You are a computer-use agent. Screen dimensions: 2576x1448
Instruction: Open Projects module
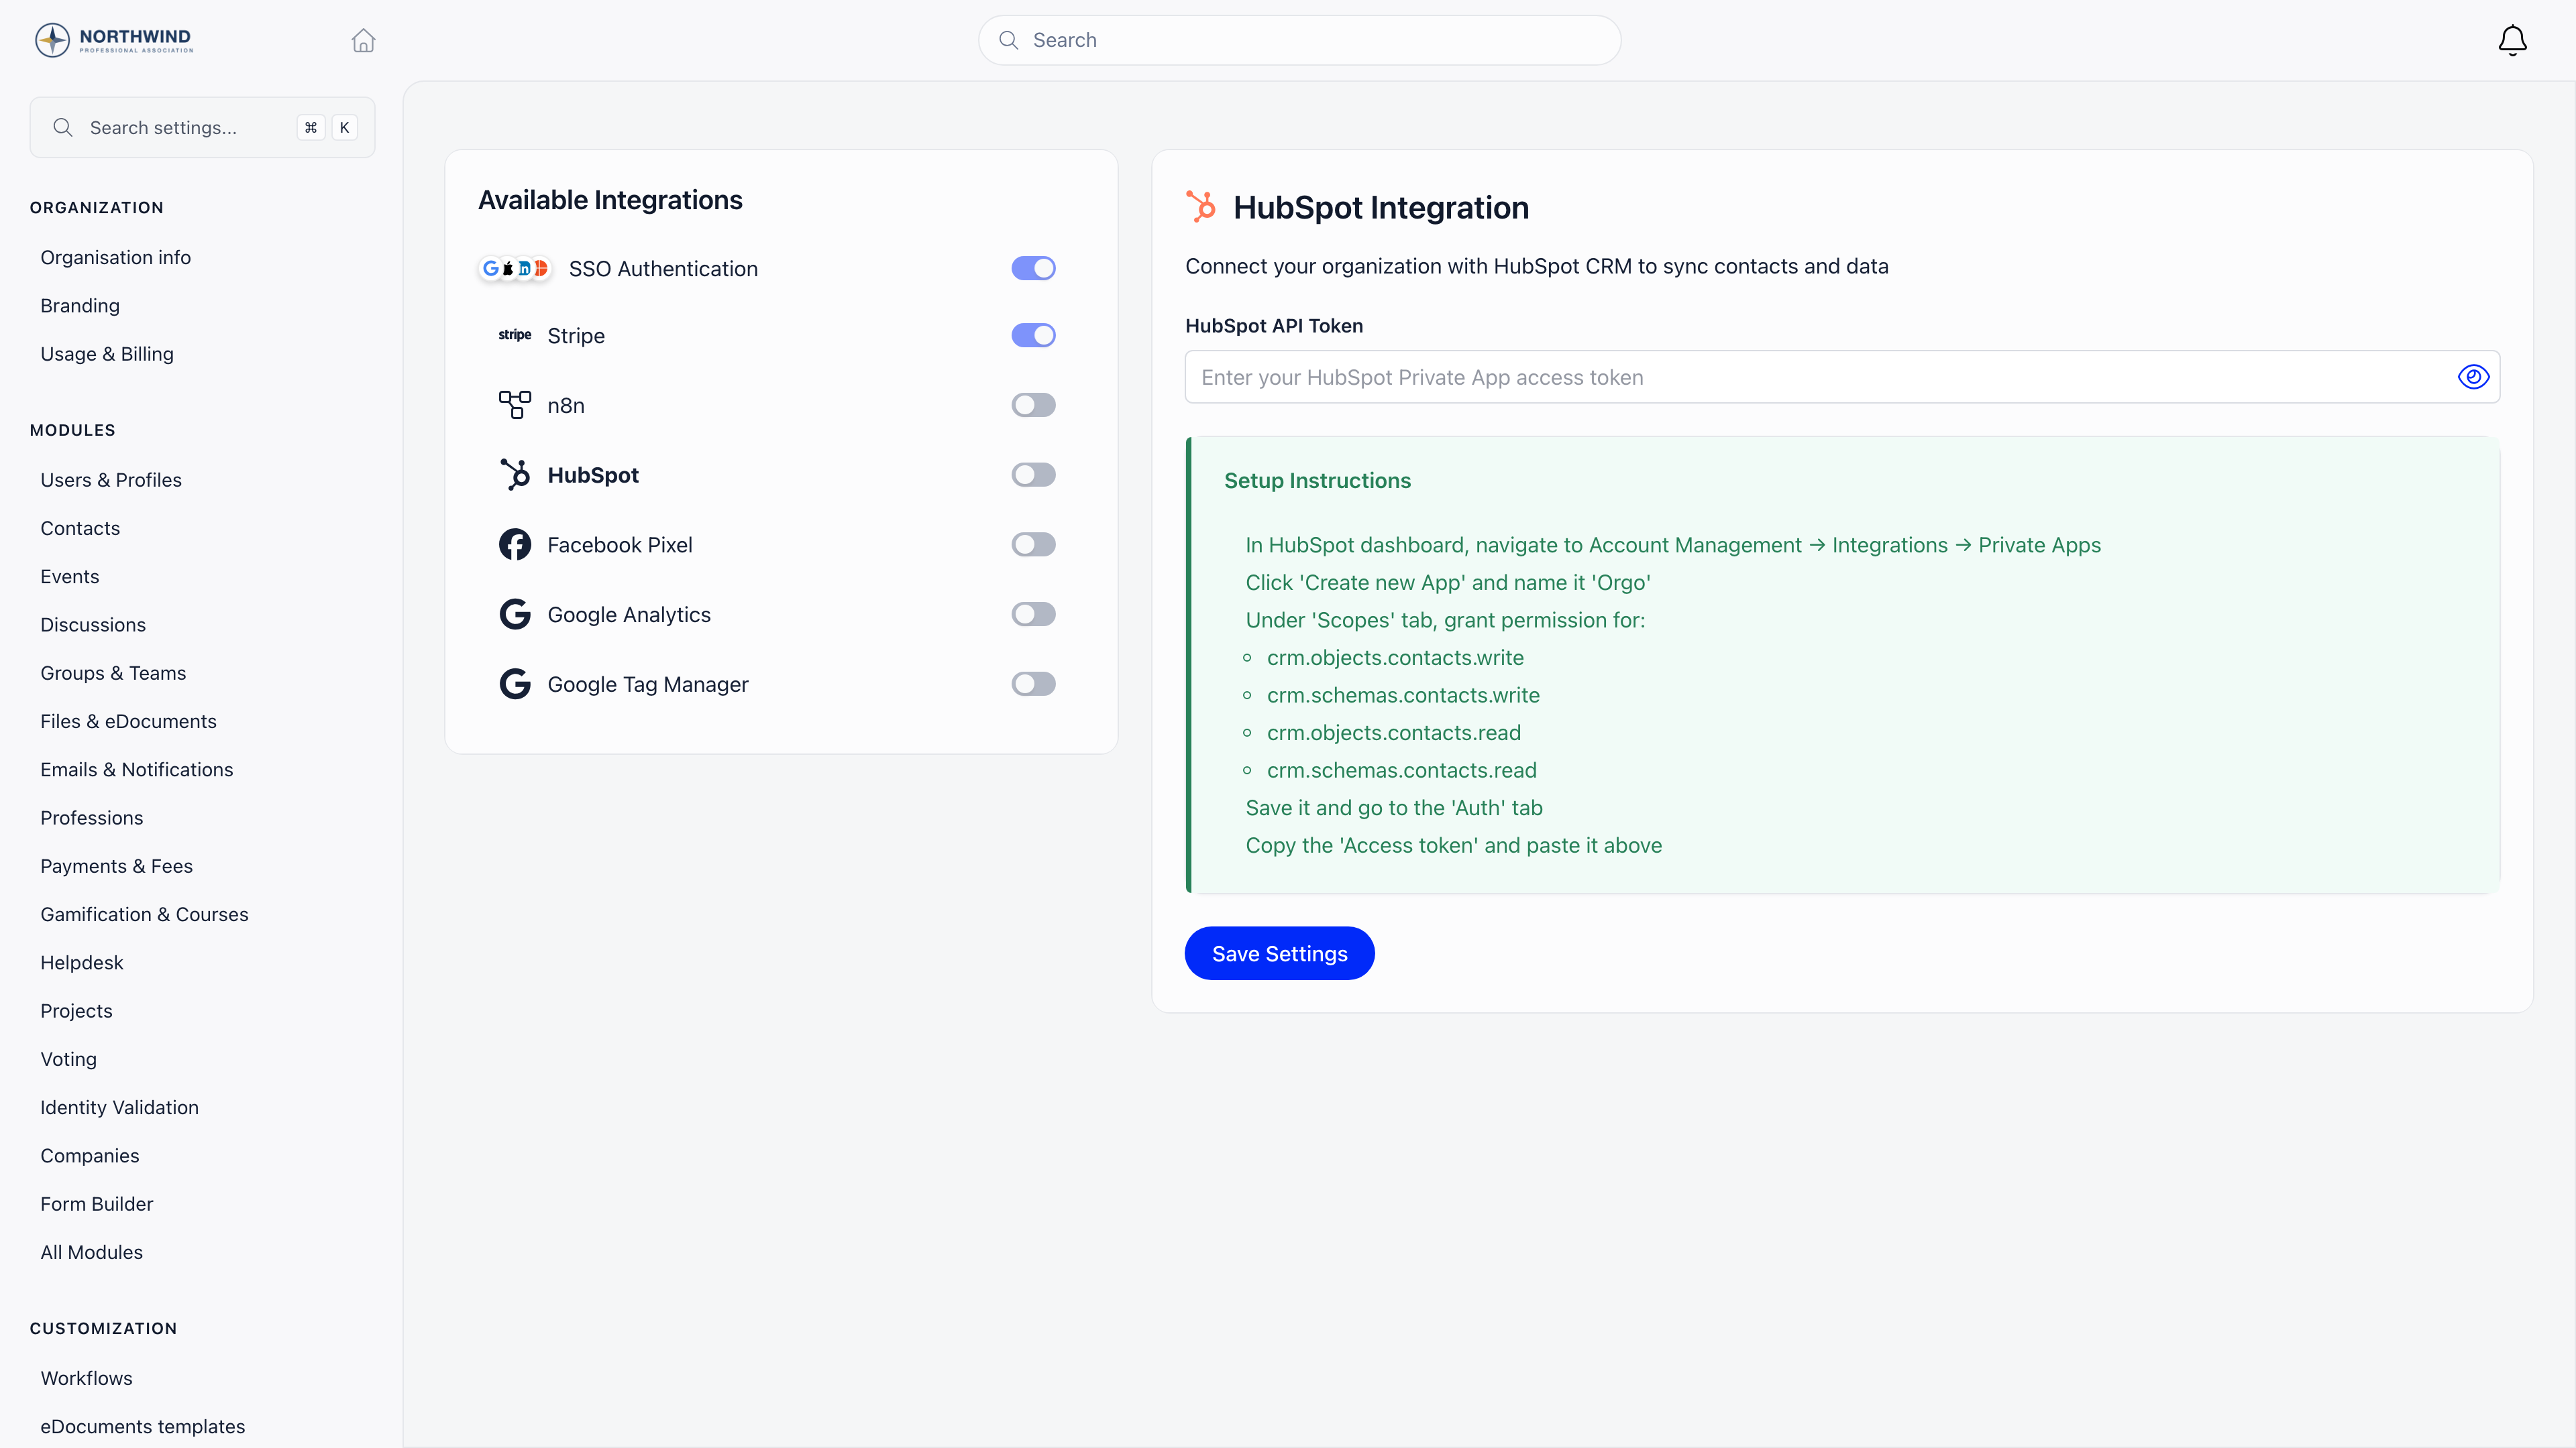pyautogui.click(x=76, y=1010)
